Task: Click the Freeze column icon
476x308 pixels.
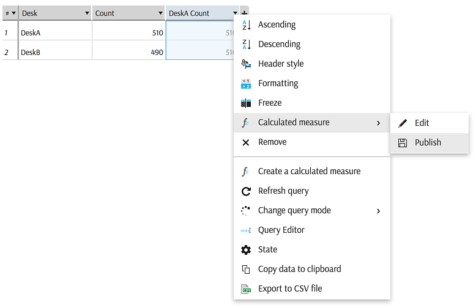Action: coord(246,103)
